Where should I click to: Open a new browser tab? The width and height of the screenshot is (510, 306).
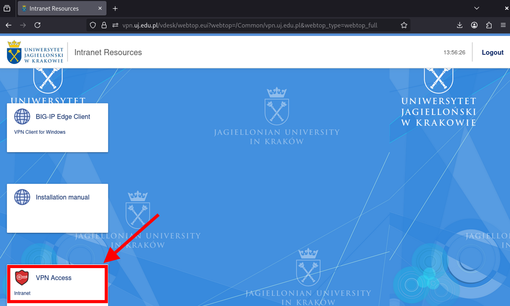[115, 8]
